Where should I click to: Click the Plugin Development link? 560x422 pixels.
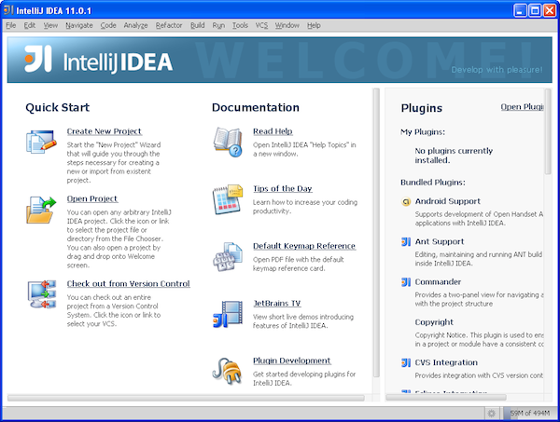coord(292,361)
